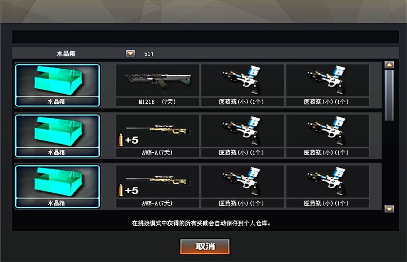Click second row middle 医药瓶(小) item
The image size is (407, 262).
pos(243,136)
